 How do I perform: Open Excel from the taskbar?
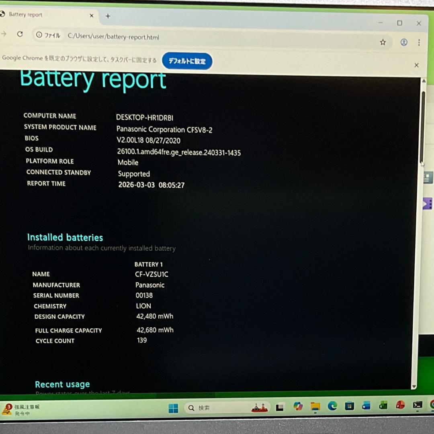[x=383, y=405]
